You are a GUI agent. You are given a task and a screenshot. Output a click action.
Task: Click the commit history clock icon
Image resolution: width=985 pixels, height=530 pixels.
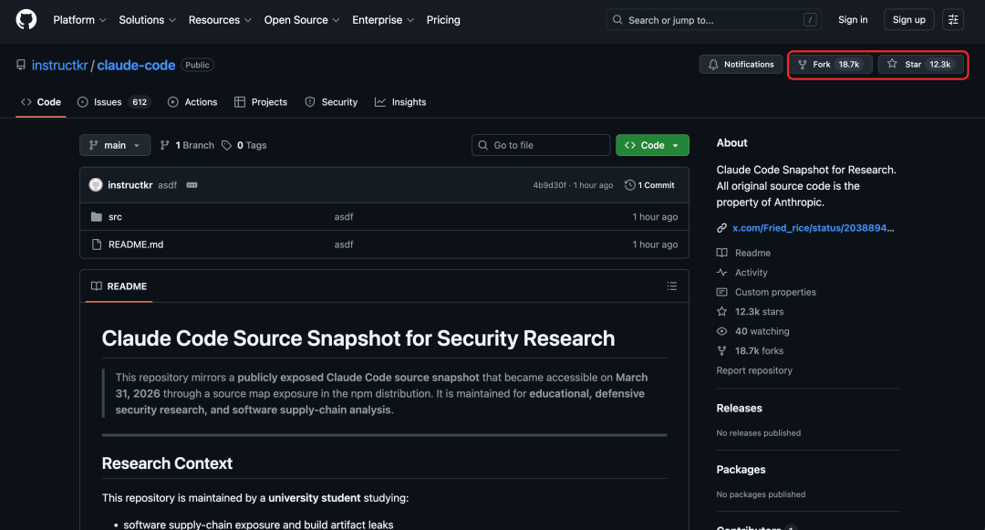(630, 185)
